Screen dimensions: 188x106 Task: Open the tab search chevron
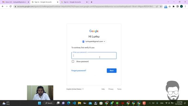pos(168,2)
